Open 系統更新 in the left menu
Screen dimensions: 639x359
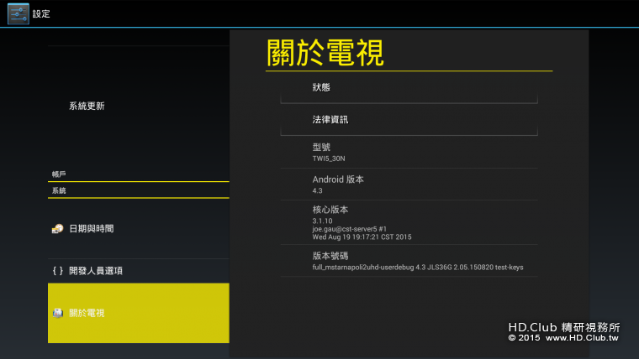pyautogui.click(x=87, y=107)
